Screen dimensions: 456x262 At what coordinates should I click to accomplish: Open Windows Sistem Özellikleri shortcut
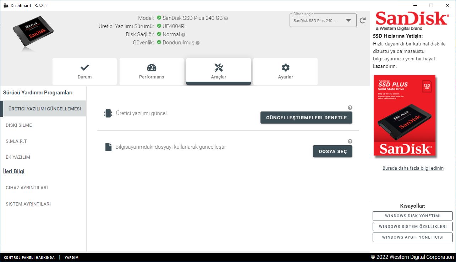(x=413, y=226)
